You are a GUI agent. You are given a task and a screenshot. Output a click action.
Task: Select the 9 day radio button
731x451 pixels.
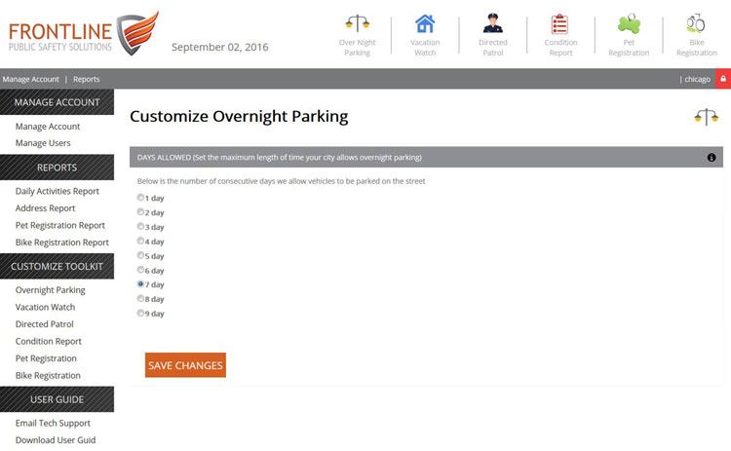point(140,313)
